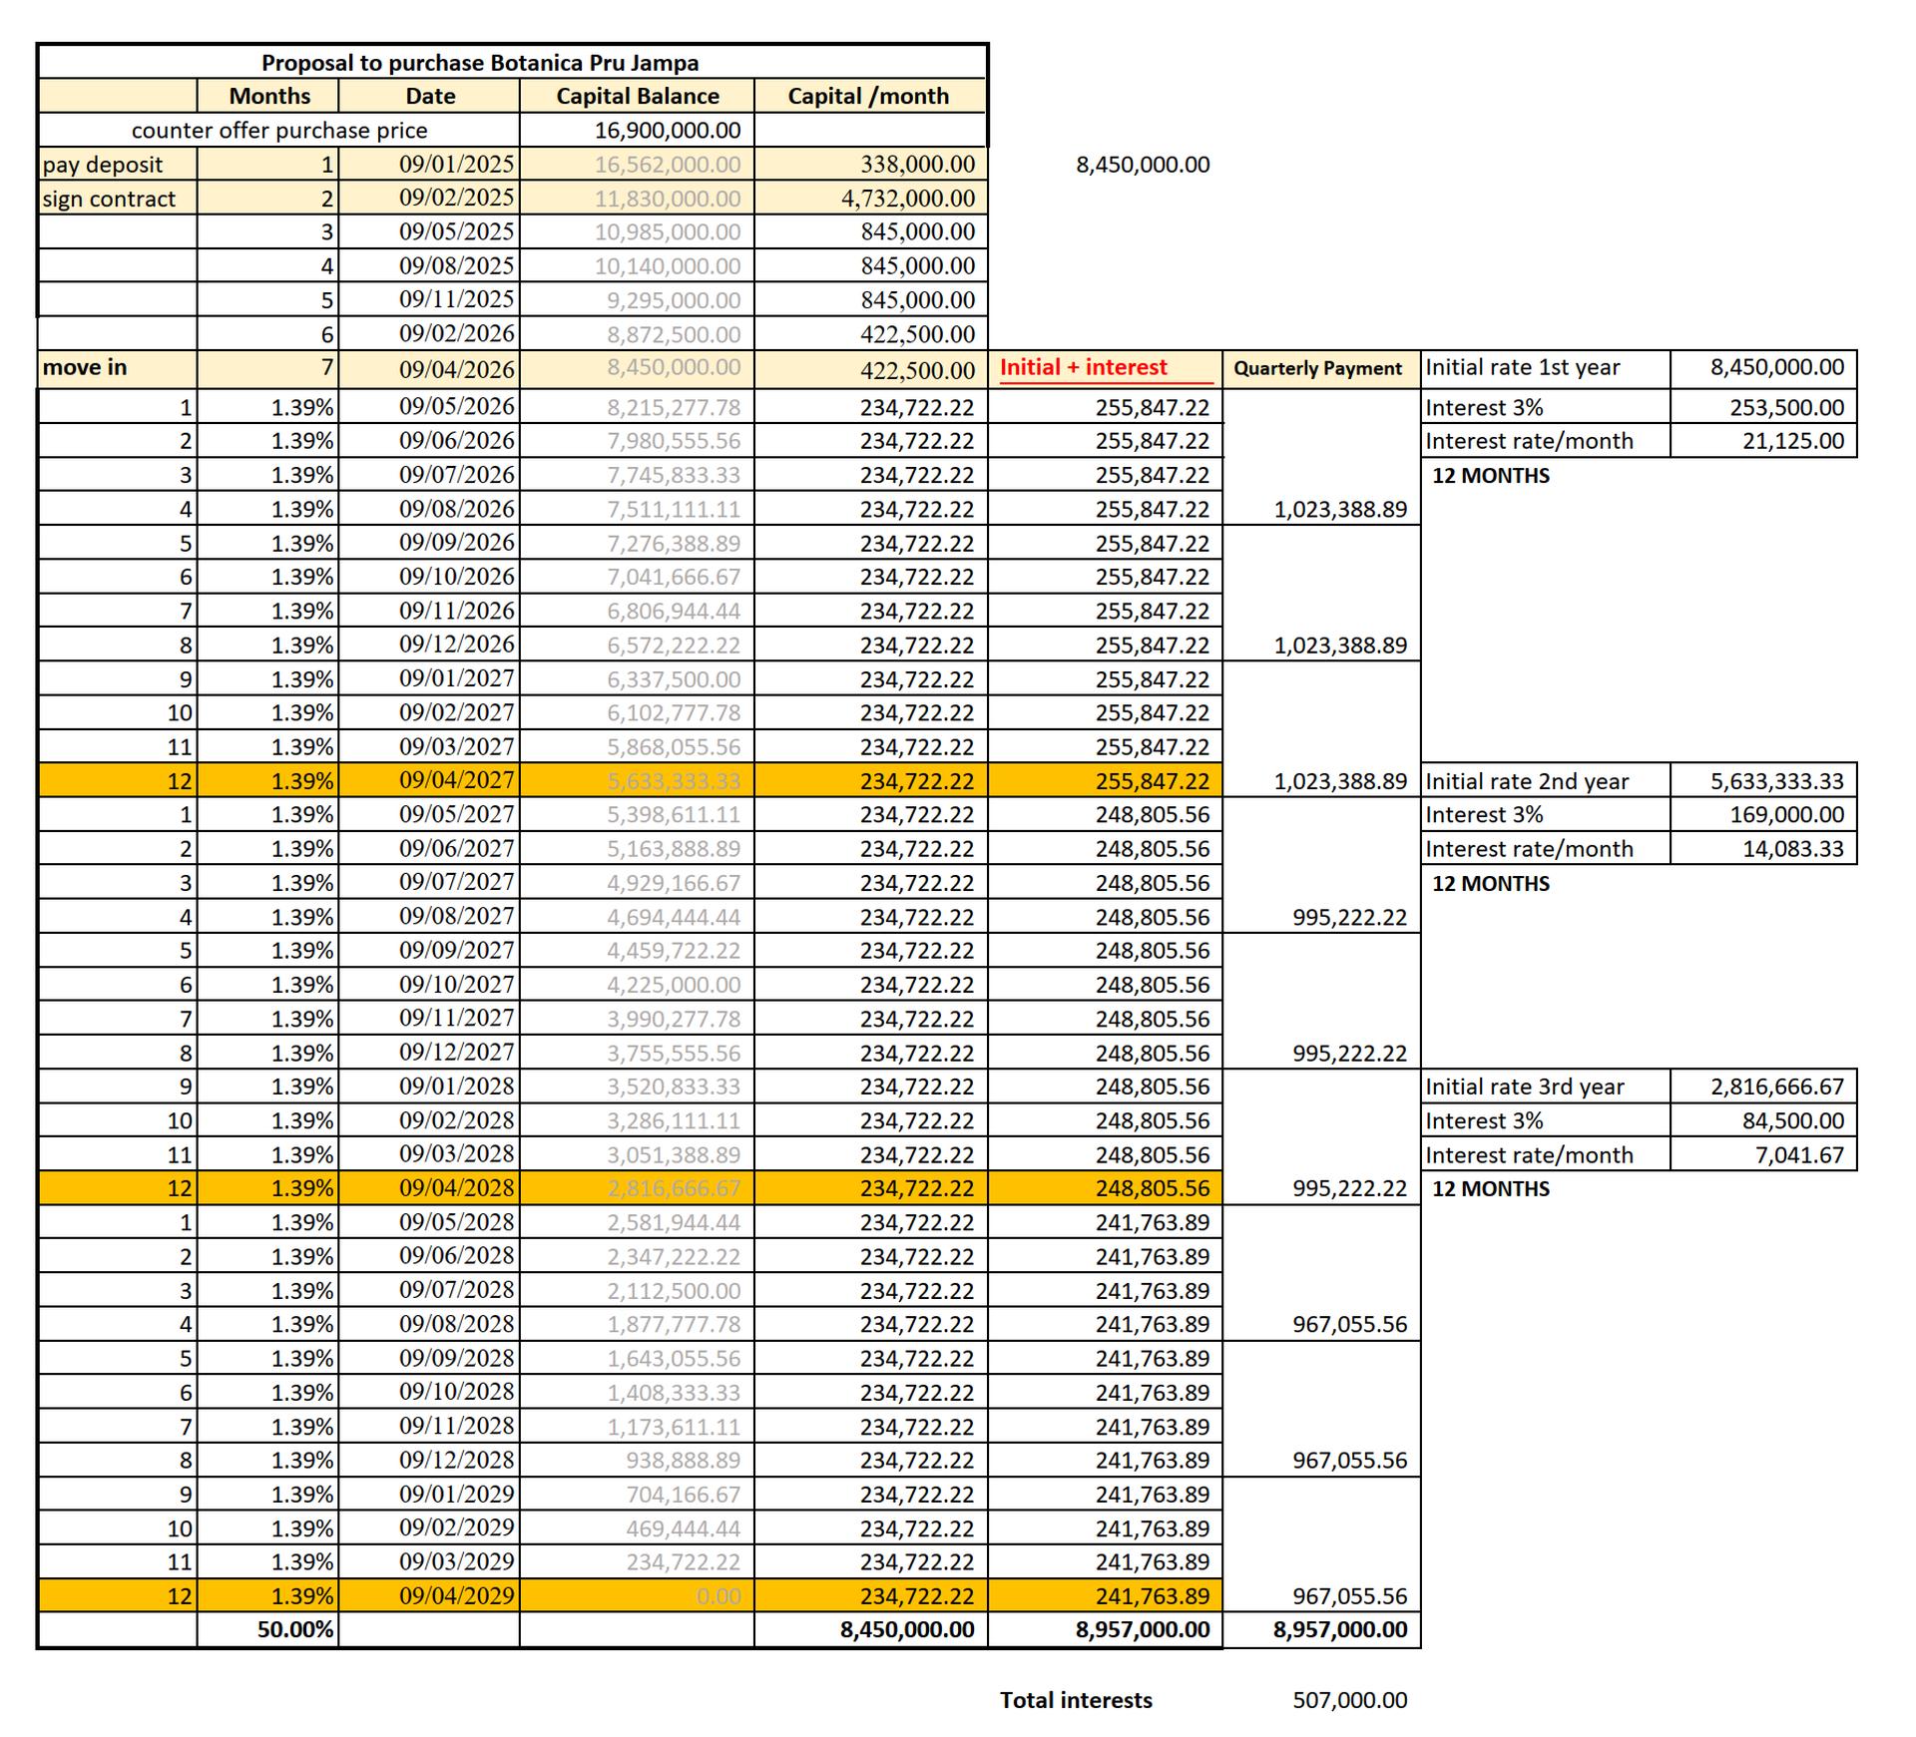
Task: Click the red 'Initial + interest' header
Action: click(x=1083, y=367)
